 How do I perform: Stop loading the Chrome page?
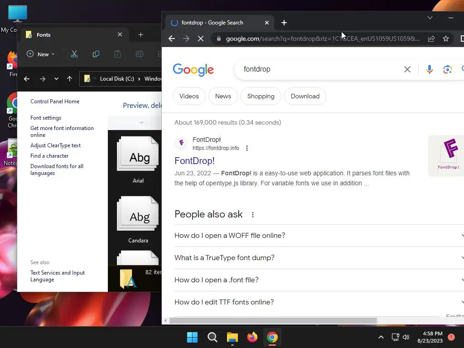(201, 39)
